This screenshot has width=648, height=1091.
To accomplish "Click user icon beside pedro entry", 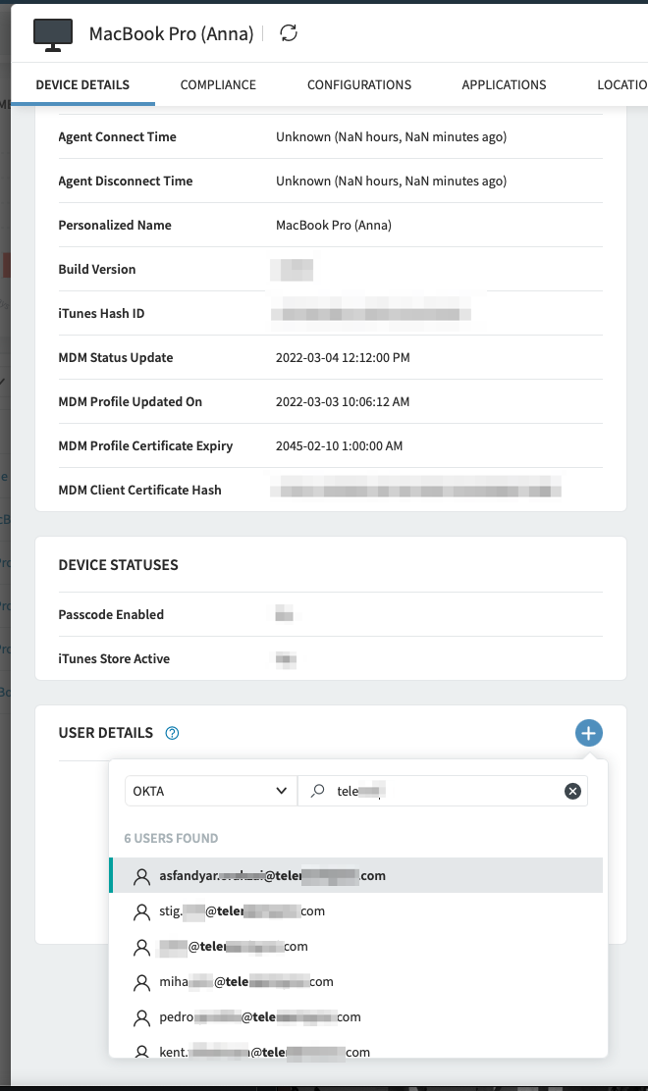I will (x=142, y=1017).
